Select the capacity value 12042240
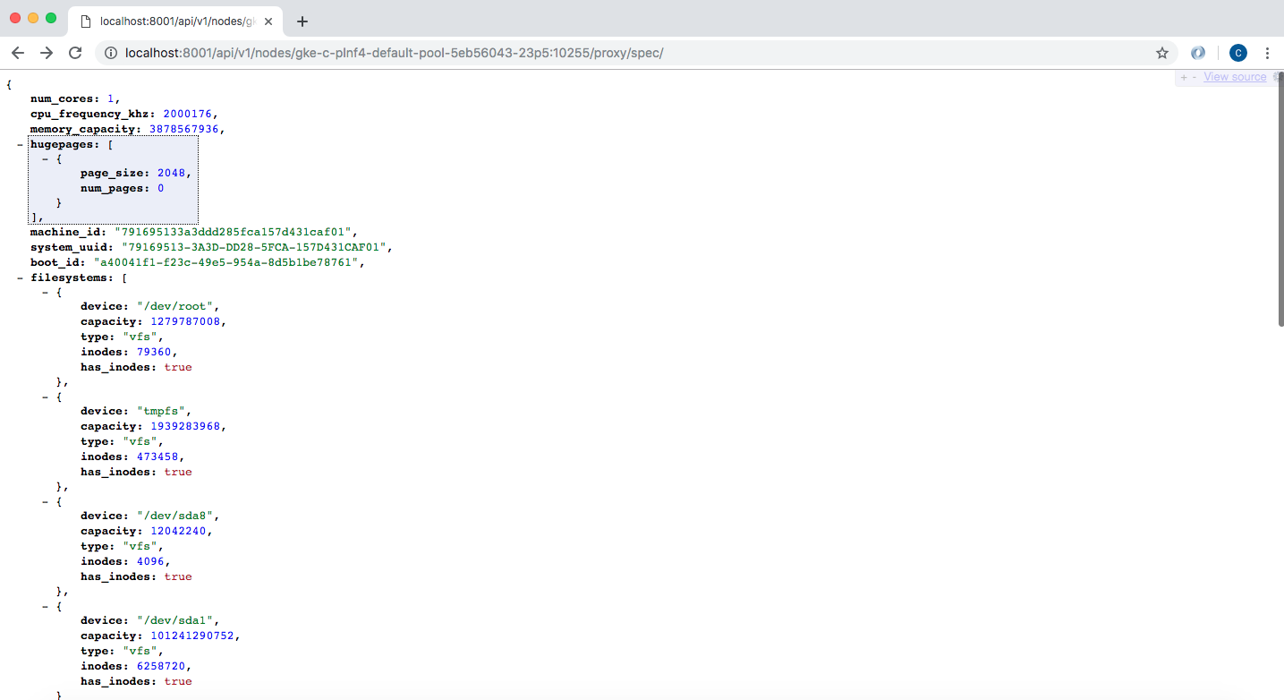The width and height of the screenshot is (1284, 700). (x=177, y=531)
